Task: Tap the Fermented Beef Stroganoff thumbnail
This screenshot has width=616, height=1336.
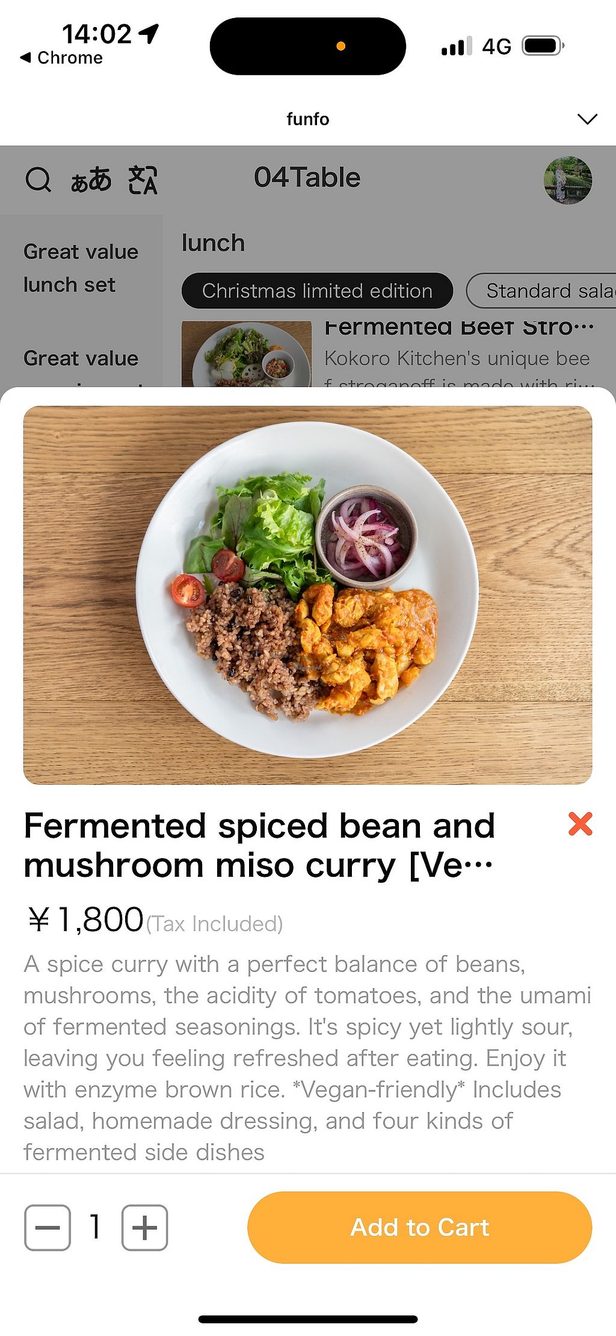Action: point(246,355)
